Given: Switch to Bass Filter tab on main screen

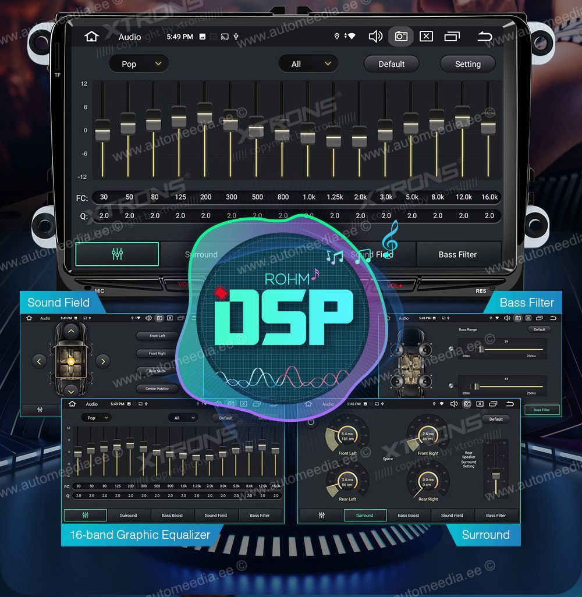Looking at the screenshot, I should tap(457, 254).
